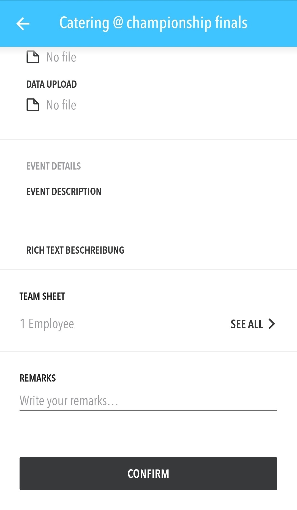Screen dimensions: 297x510
Task: Tap the REMARKS heading
Action: click(x=38, y=378)
